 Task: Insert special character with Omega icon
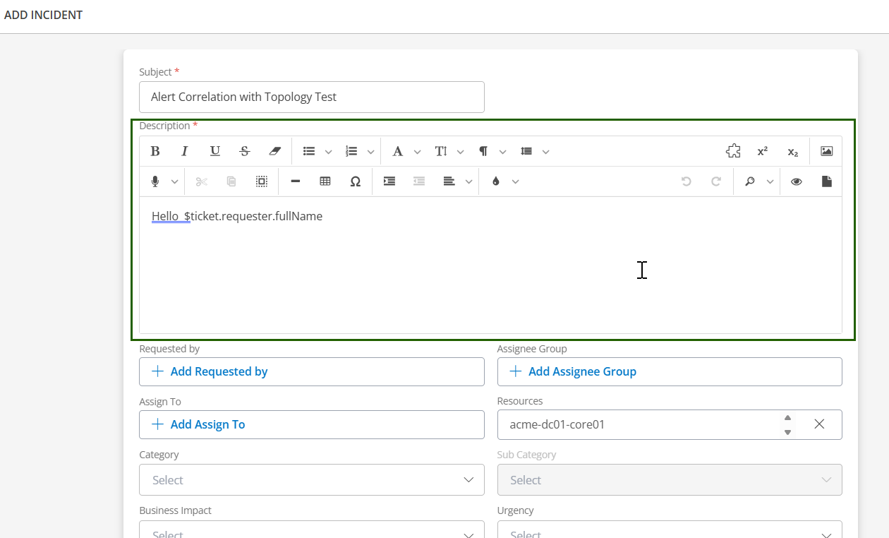(356, 181)
